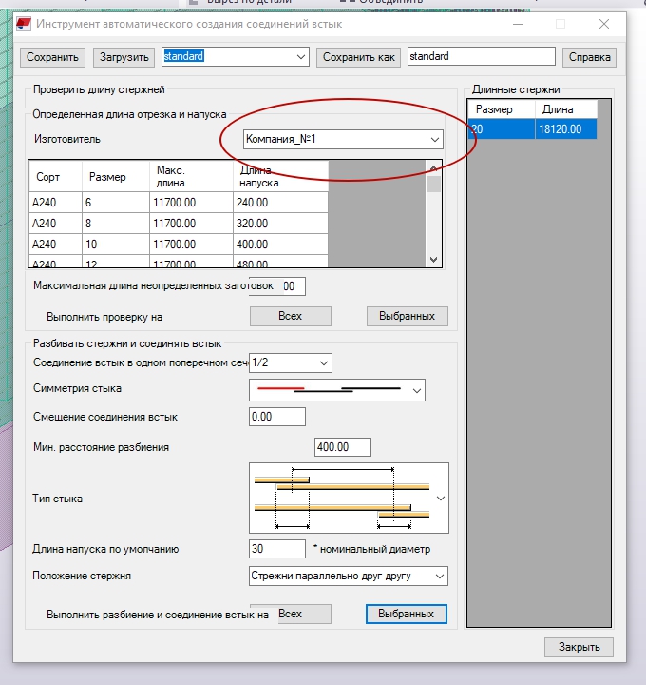This screenshot has width=646, height=685.
Task: Click the Сохранить как button
Action: (x=358, y=57)
